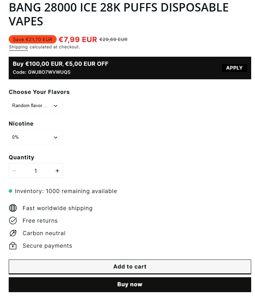Click the Fast worldwide shipping text

pyautogui.click(x=58, y=208)
